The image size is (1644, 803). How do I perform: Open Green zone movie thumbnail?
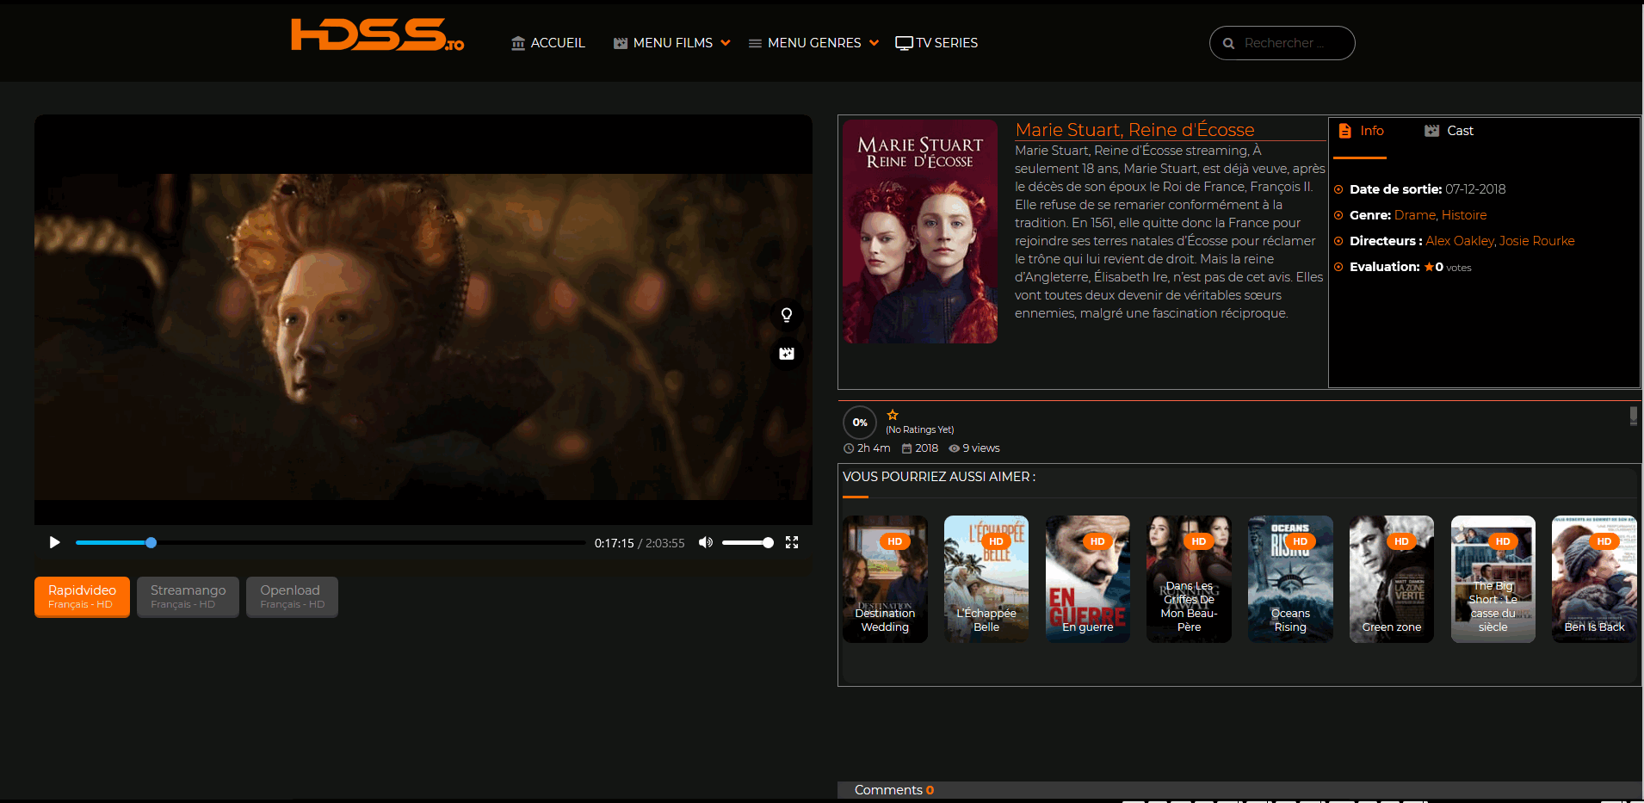[x=1392, y=579]
